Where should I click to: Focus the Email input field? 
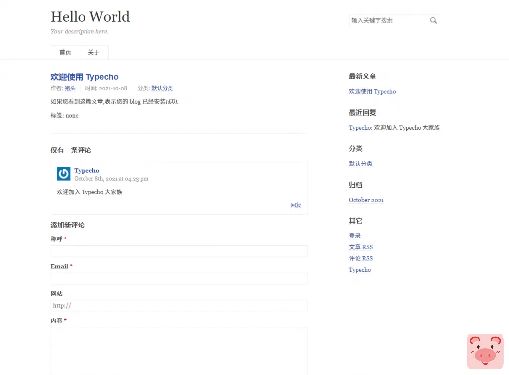179,279
